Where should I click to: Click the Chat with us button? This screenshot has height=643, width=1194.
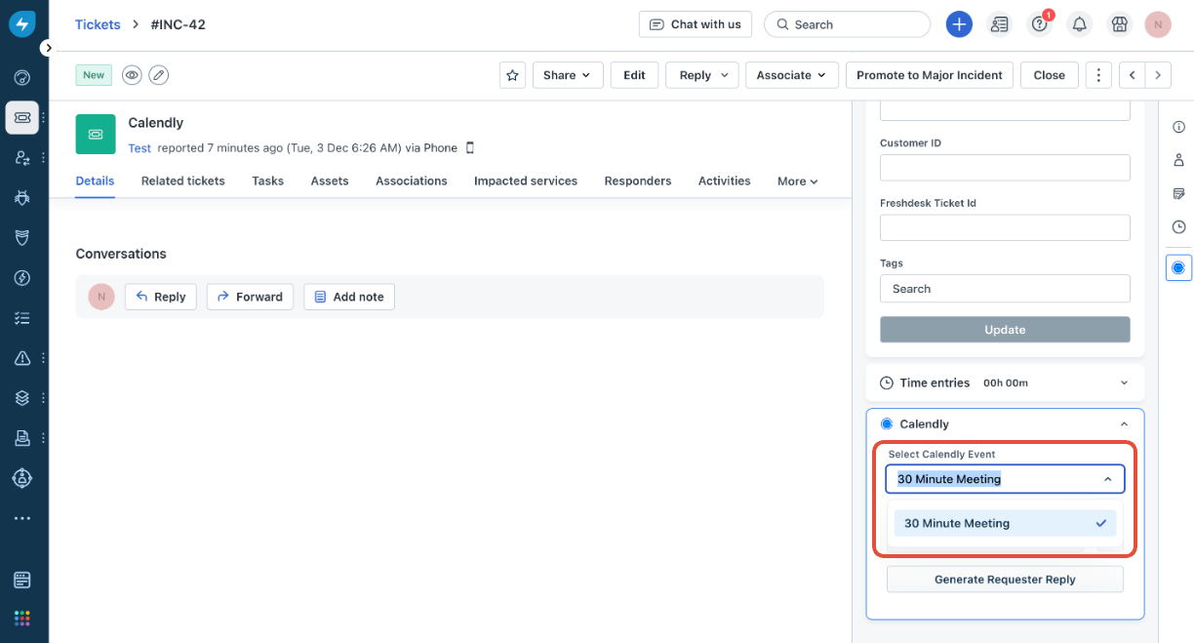click(x=696, y=24)
